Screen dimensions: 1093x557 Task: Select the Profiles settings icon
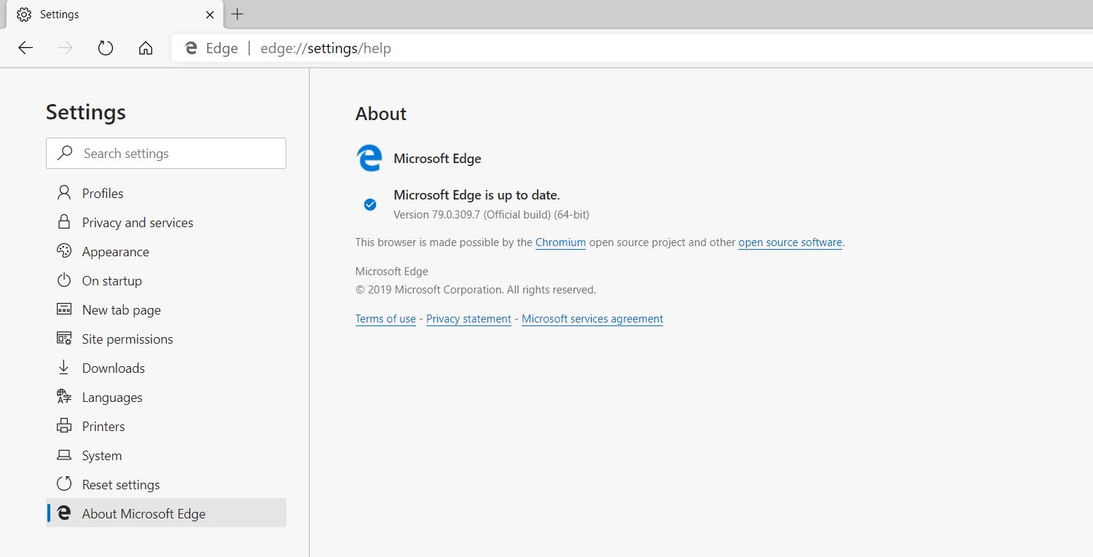[63, 193]
